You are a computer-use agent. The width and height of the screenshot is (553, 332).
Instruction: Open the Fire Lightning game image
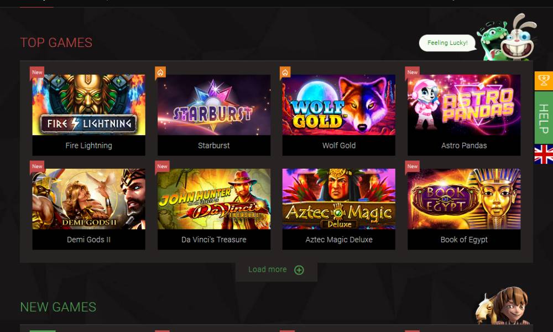pyautogui.click(x=89, y=105)
